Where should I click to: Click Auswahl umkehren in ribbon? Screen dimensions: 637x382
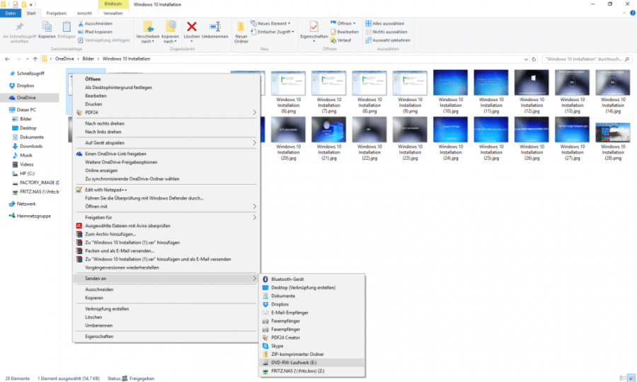coord(388,40)
